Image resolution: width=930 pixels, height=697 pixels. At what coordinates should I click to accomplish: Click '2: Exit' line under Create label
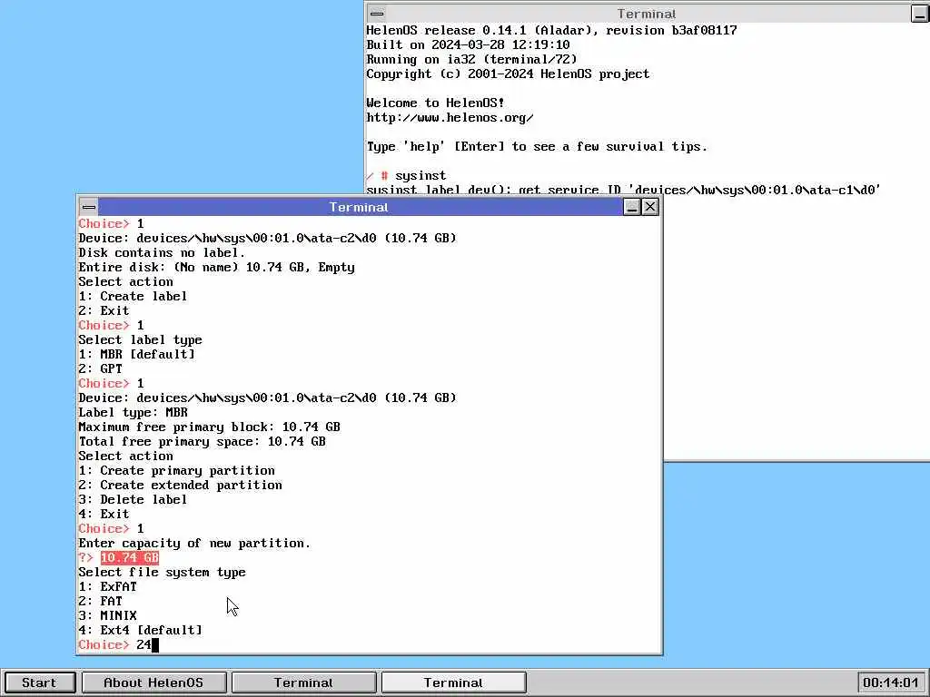(x=104, y=310)
